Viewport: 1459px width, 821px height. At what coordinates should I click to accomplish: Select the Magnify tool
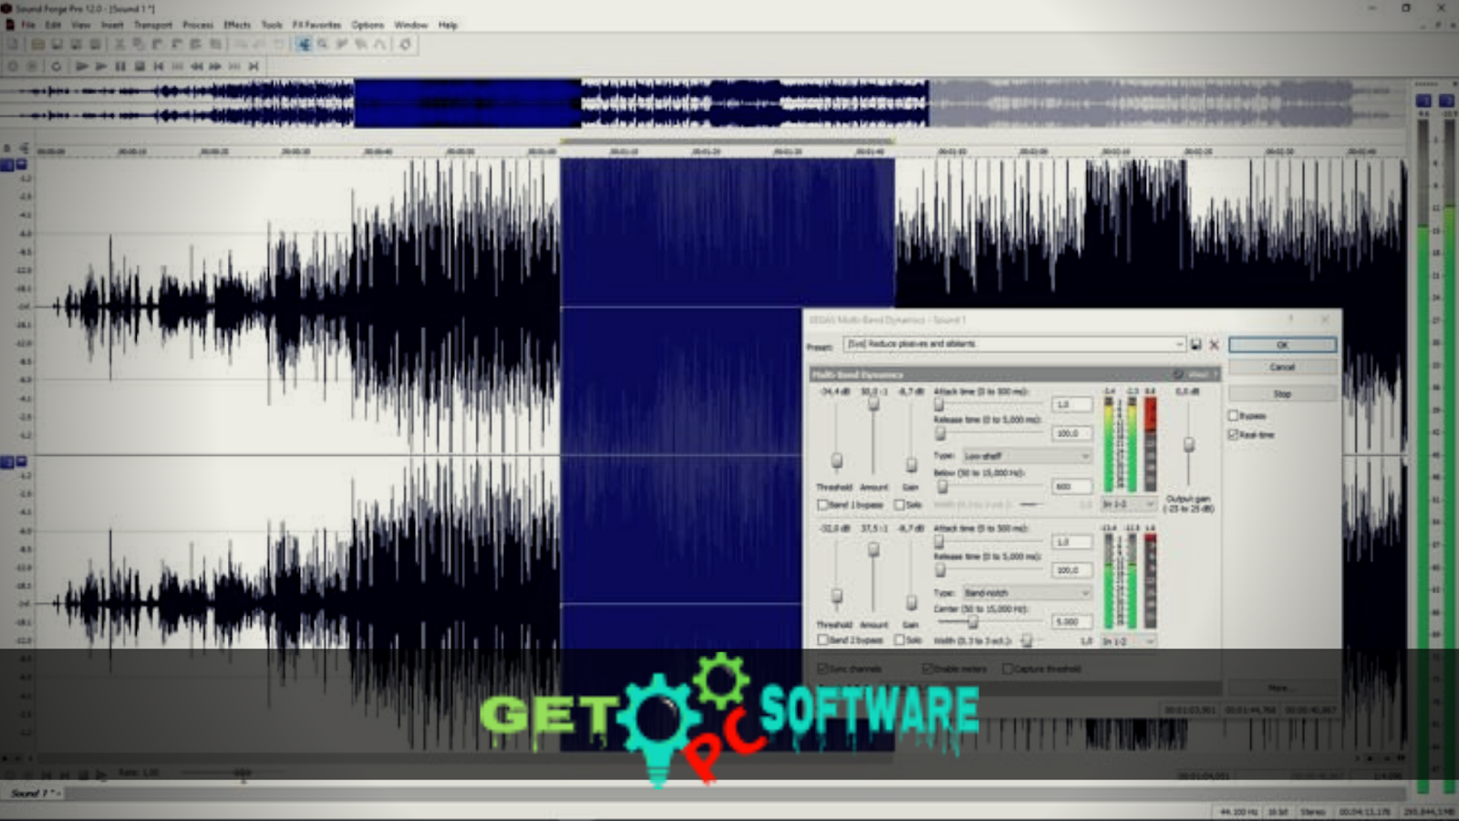coord(323,44)
